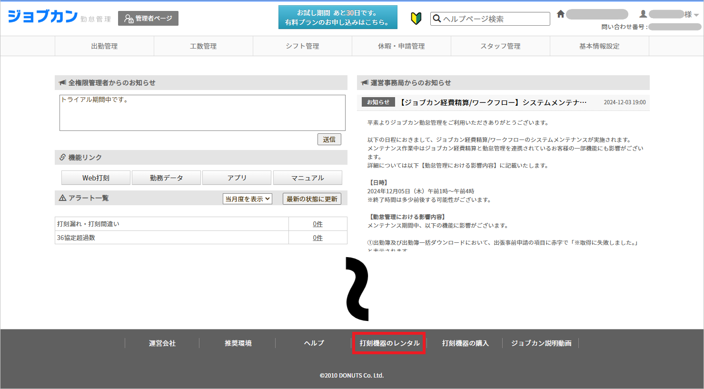Open the 出勤管理 menu
The width and height of the screenshot is (704, 389).
104,46
